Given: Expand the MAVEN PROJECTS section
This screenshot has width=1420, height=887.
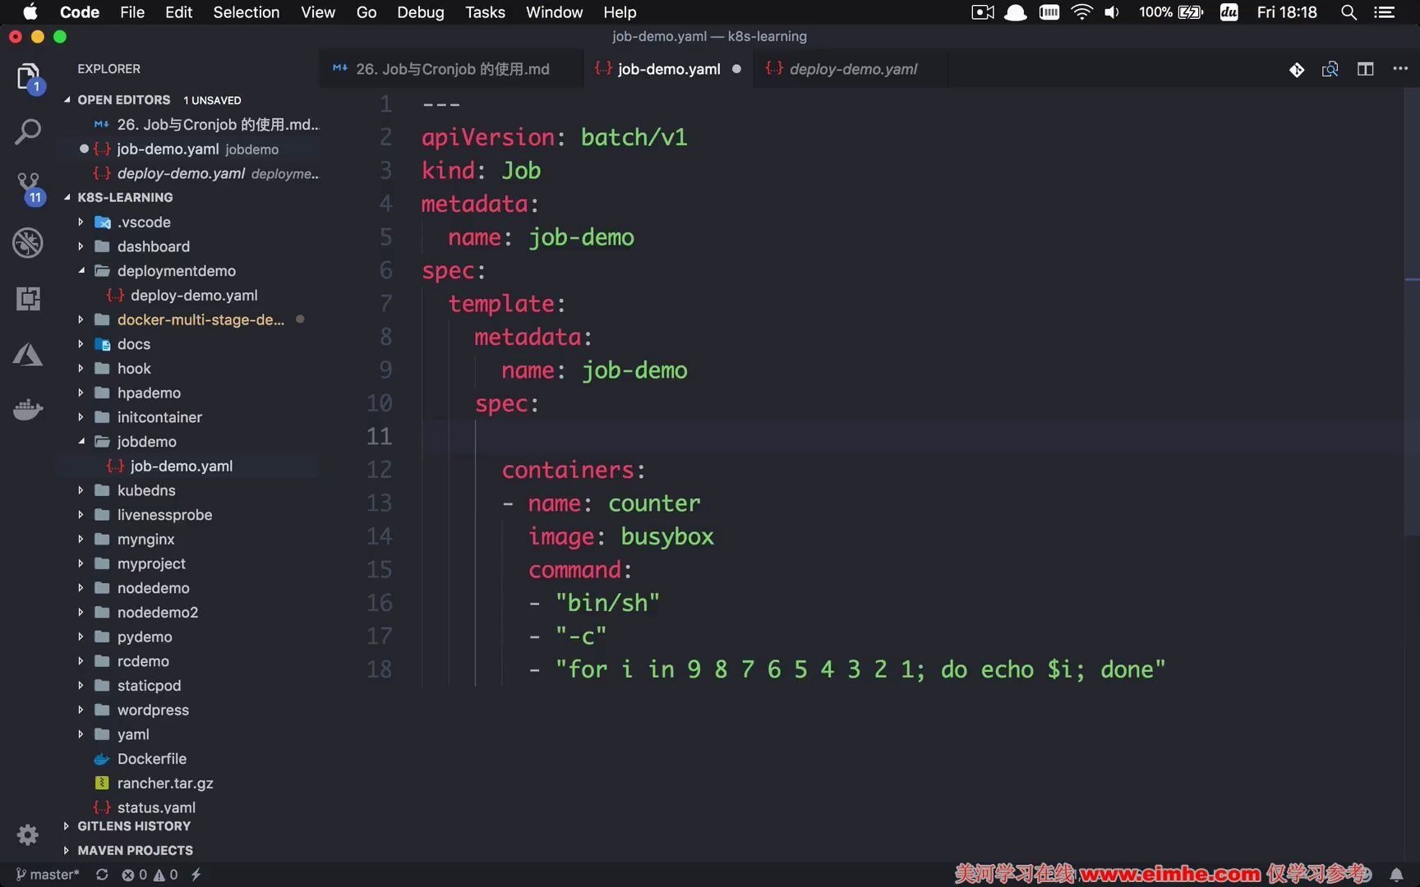Looking at the screenshot, I should pos(135,850).
